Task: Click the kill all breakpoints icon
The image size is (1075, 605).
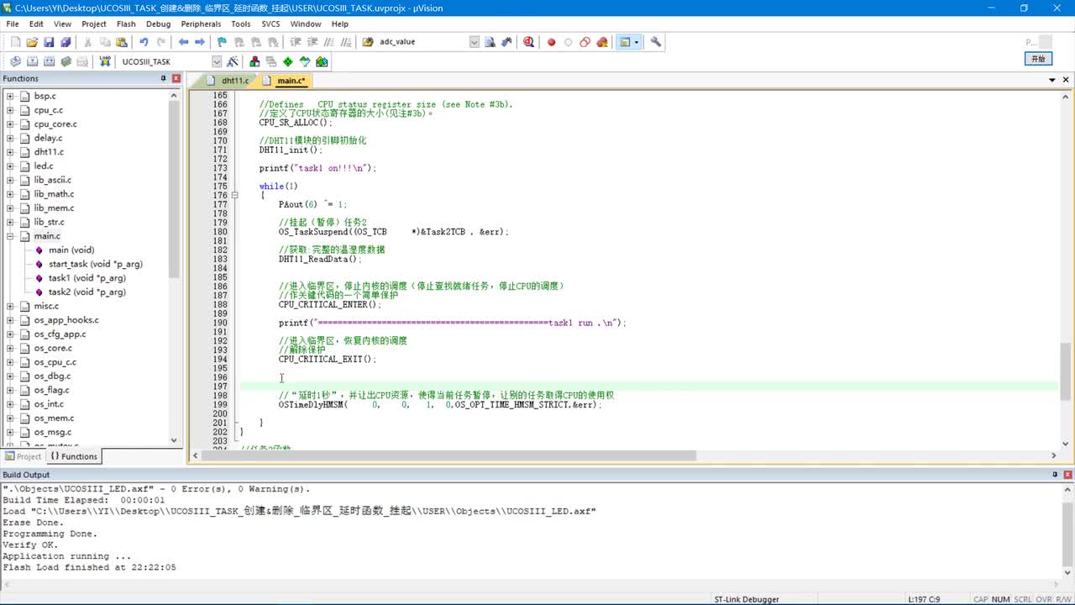Action: (x=602, y=42)
